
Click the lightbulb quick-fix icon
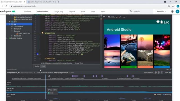[42, 33]
